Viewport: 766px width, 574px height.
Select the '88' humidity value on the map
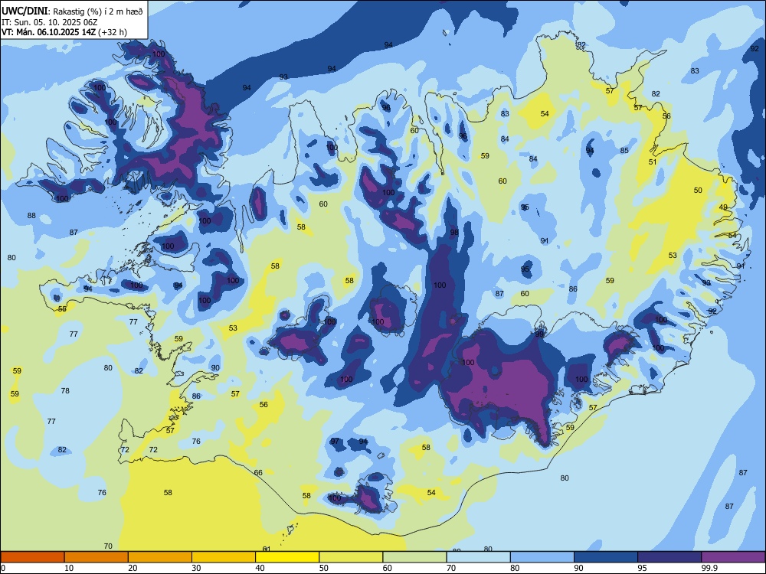31,215
